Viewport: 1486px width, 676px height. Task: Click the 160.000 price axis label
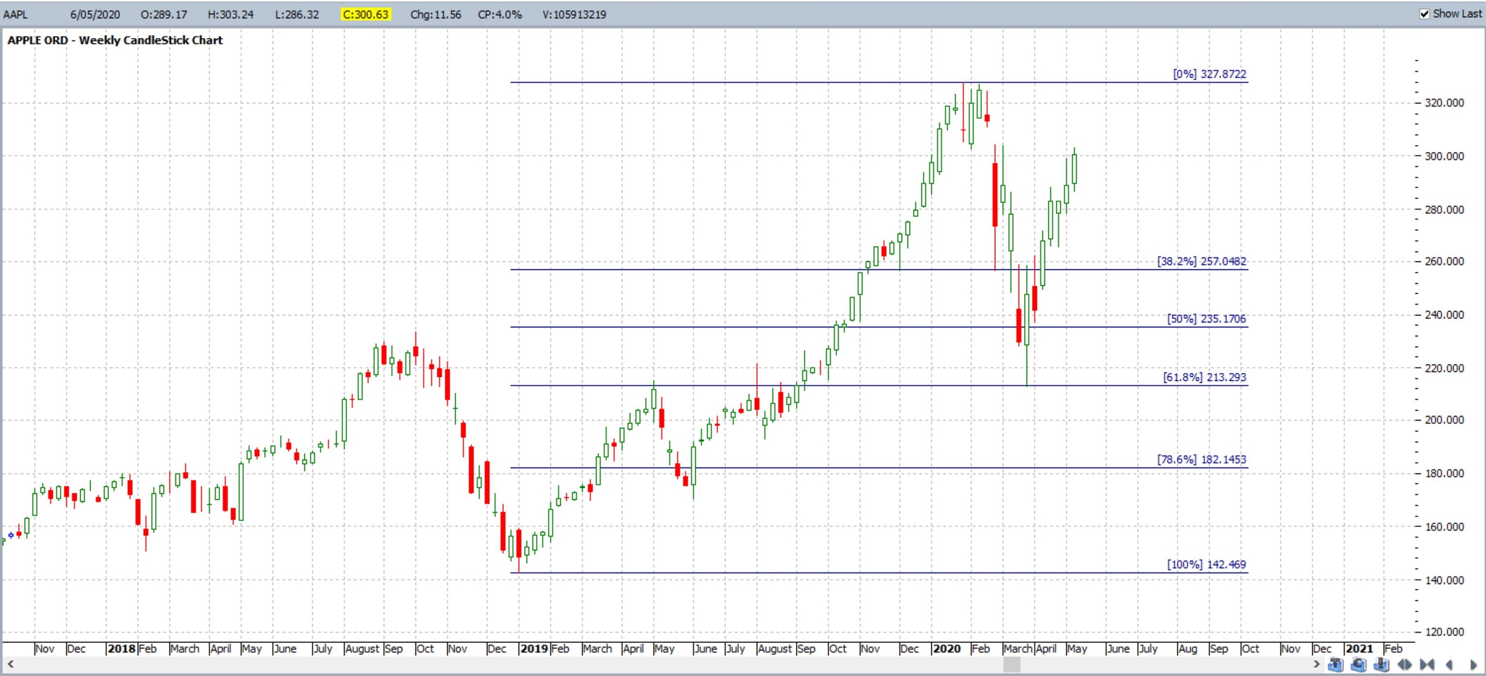1444,527
